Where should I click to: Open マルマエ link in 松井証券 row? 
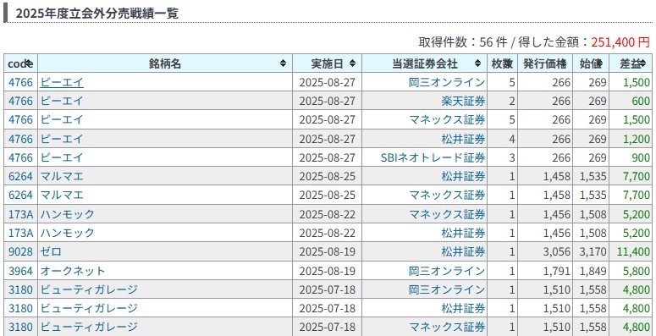point(62,177)
